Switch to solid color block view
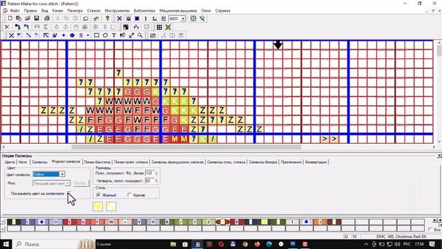Screen dimensions: 442x249 (x=137, y=19)
